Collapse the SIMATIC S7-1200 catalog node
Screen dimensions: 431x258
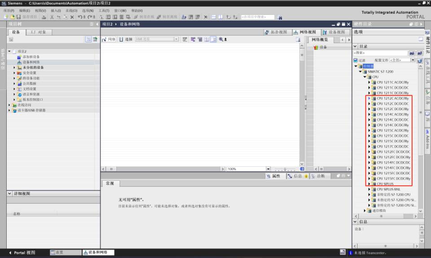click(x=361, y=71)
